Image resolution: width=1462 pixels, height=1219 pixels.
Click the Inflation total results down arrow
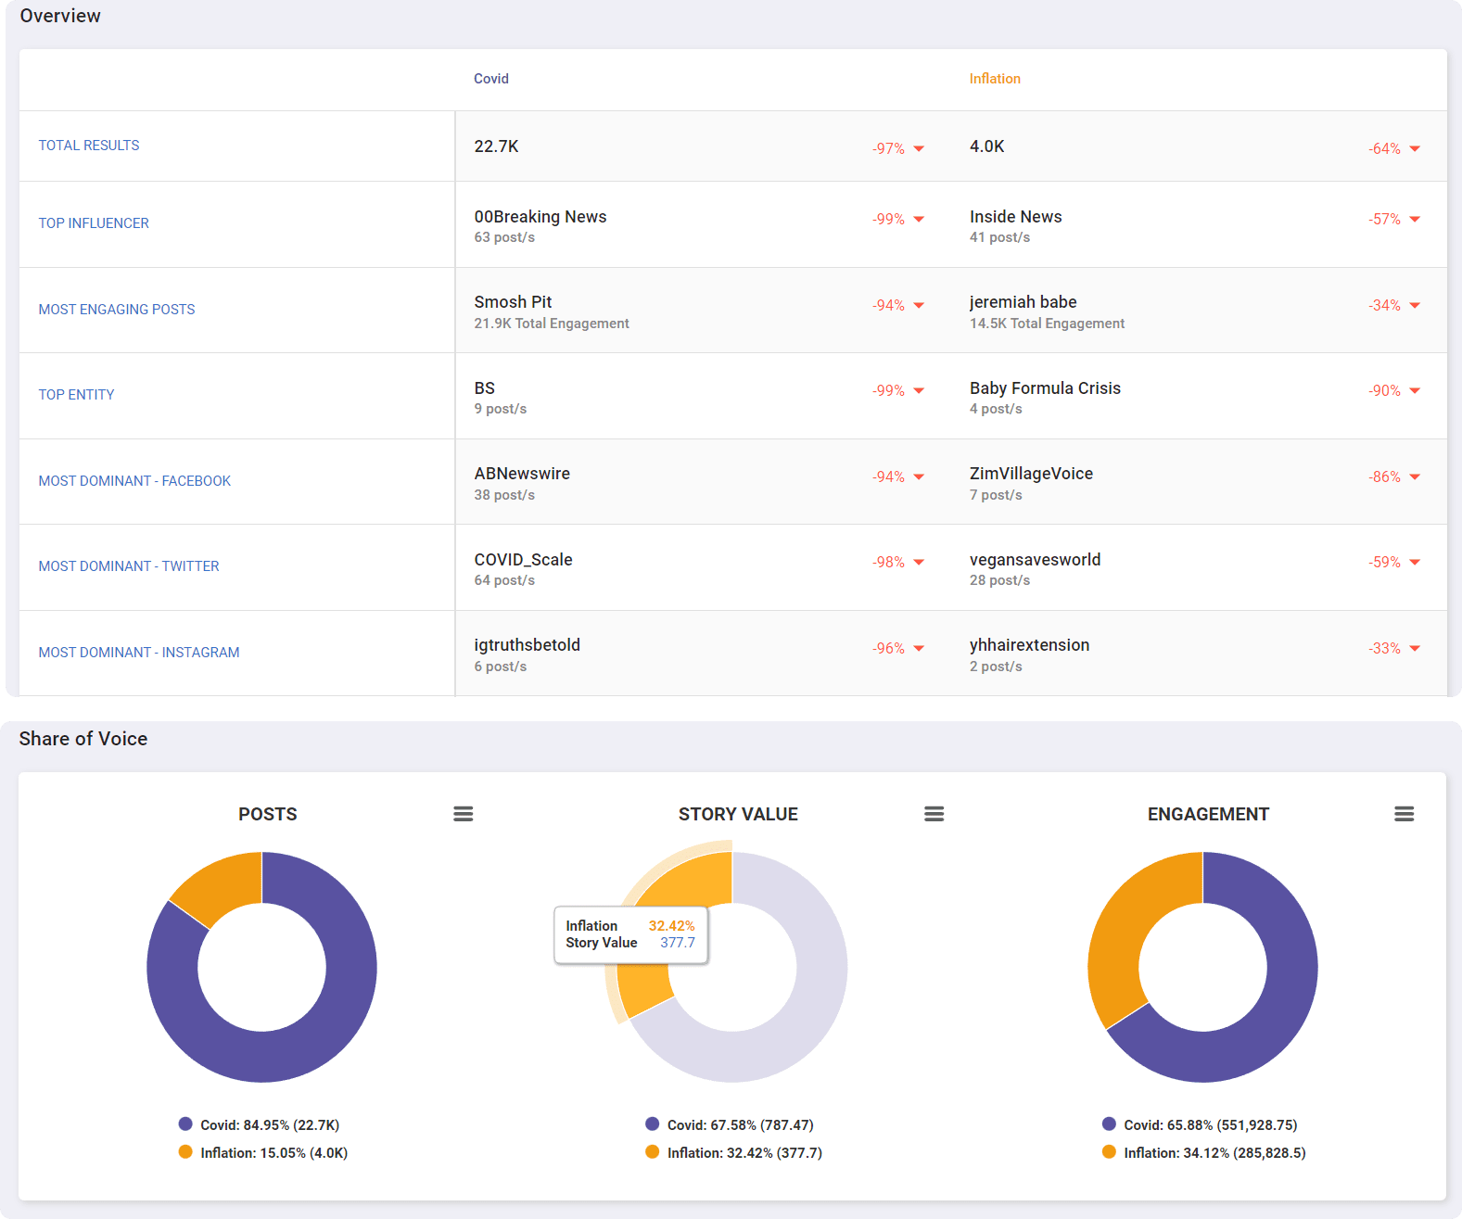tap(1415, 148)
